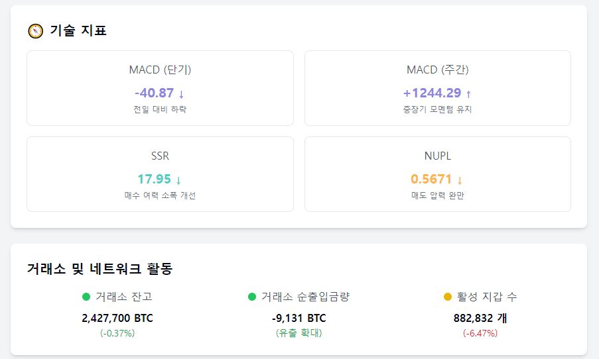Click the 2,427,700 BTC balance value

[117, 318]
